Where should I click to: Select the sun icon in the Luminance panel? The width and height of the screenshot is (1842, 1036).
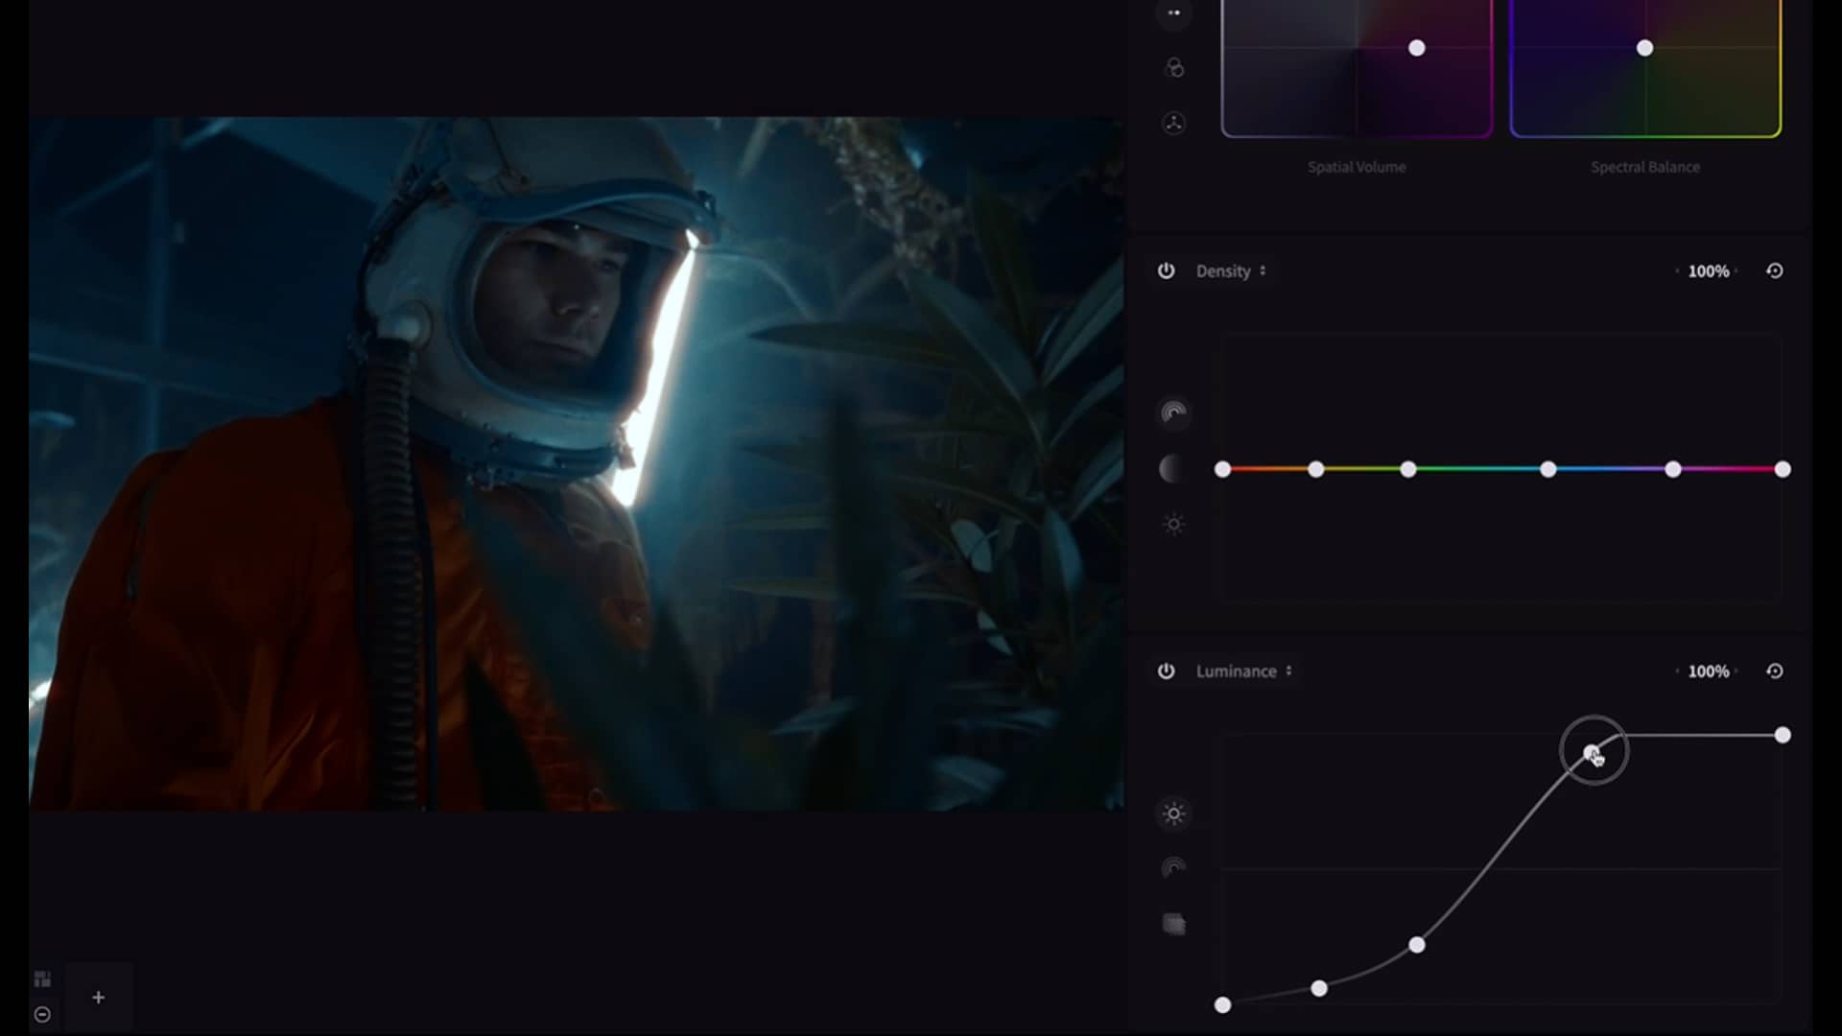pos(1174,812)
